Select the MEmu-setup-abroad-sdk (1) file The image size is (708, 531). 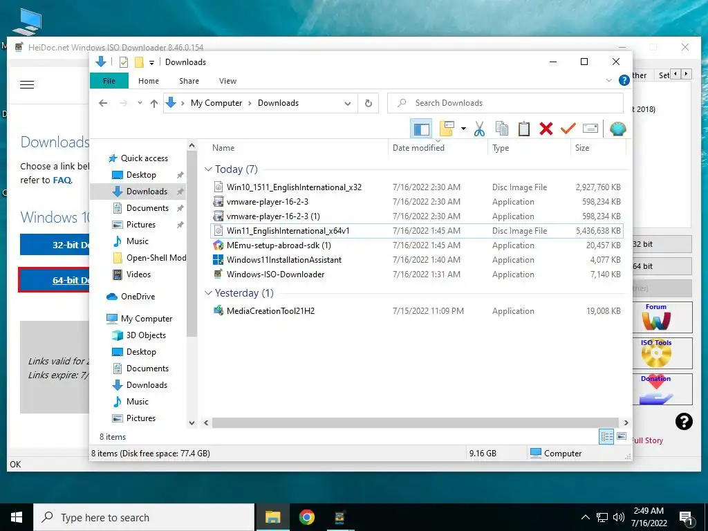[417, 245]
